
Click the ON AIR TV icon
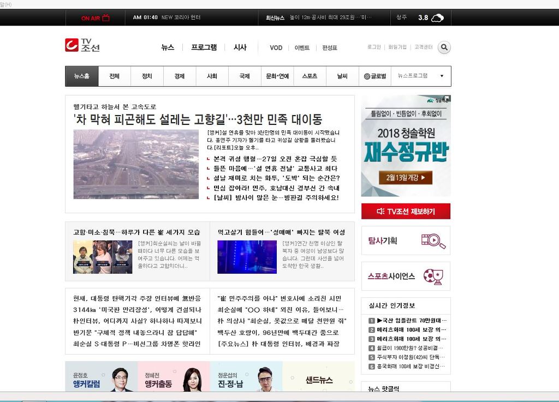pos(106,17)
